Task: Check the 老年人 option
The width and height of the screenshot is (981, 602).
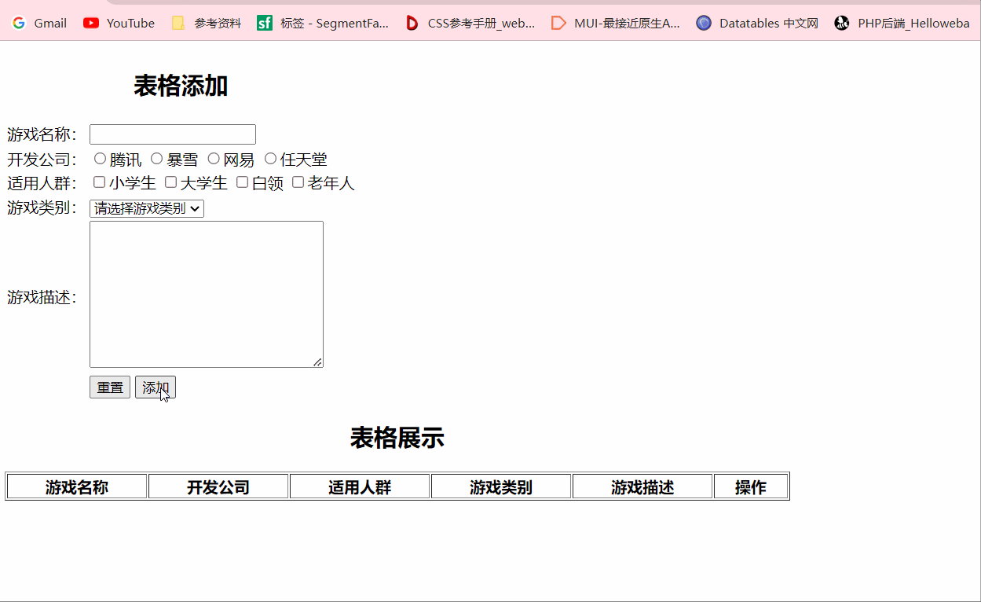Action: point(298,182)
